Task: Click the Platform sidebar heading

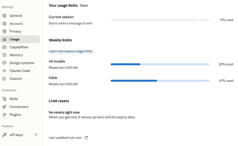Action: [x=8, y=126]
